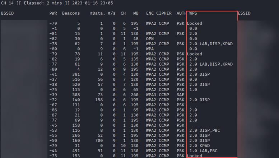Select the WPA3 encryption entry
The width and height of the screenshot is (279, 158).
(151, 94)
